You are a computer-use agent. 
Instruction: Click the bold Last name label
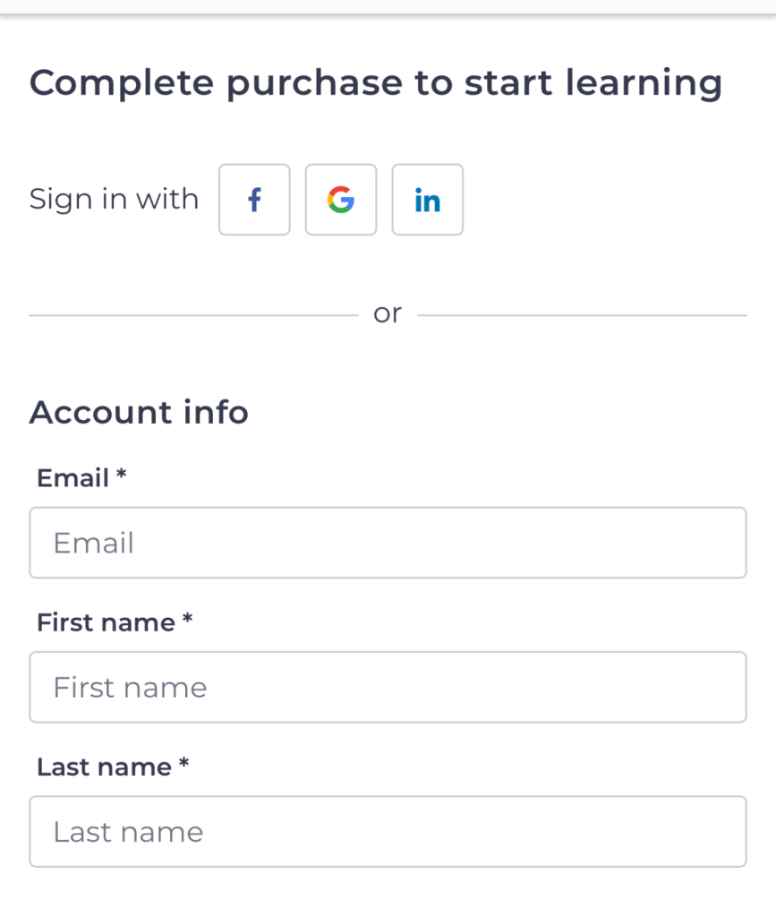(x=104, y=767)
